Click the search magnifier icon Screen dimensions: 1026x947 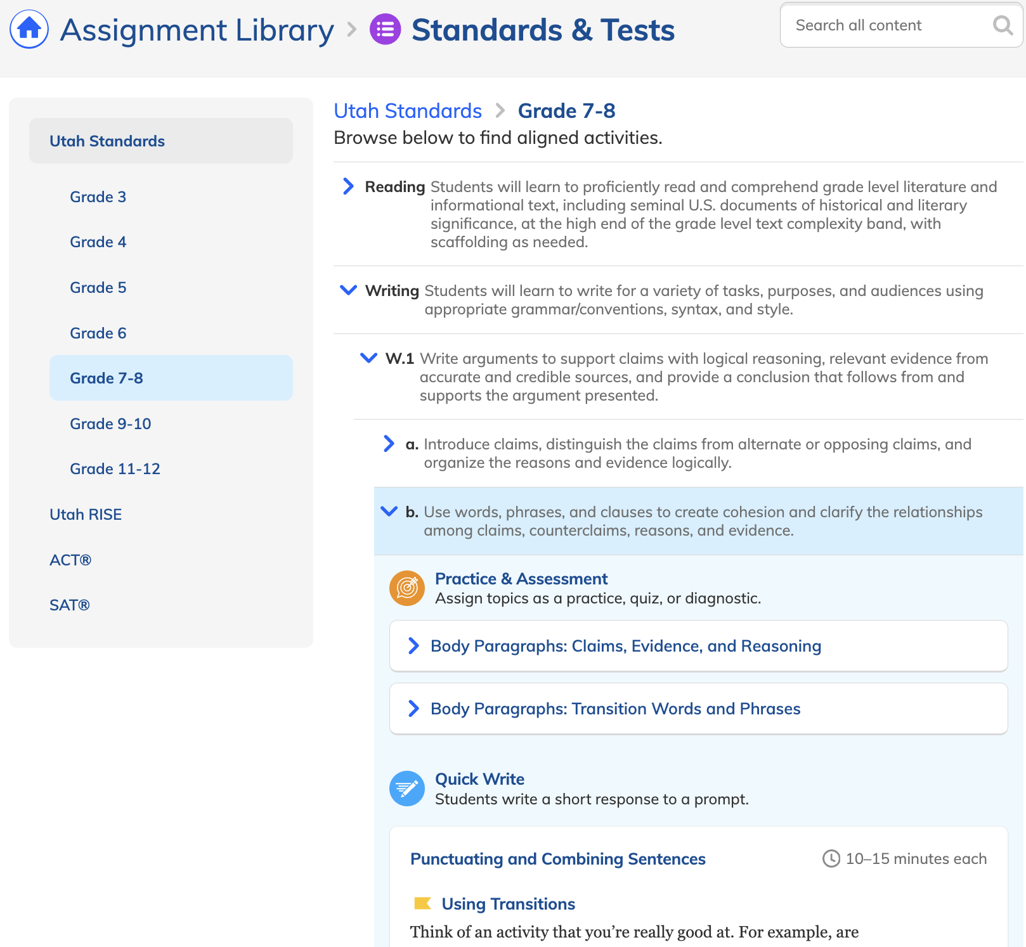[x=1003, y=25]
